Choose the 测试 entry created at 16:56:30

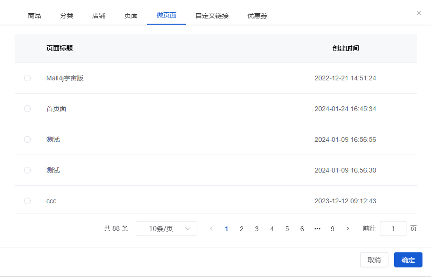click(x=27, y=170)
